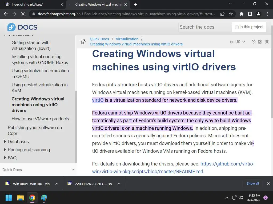This screenshot has width=273, height=204.
Task: Click the Search the docs field
Action: click(x=205, y=27)
